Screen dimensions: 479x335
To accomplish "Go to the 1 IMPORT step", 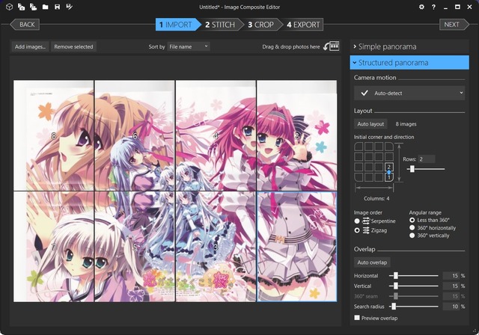I will coord(178,25).
